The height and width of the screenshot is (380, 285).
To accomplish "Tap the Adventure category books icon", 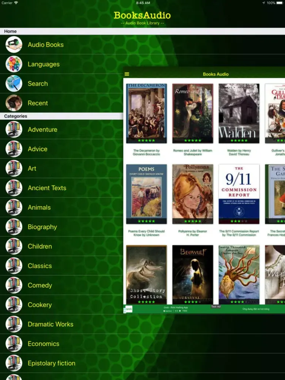I will point(14,130).
